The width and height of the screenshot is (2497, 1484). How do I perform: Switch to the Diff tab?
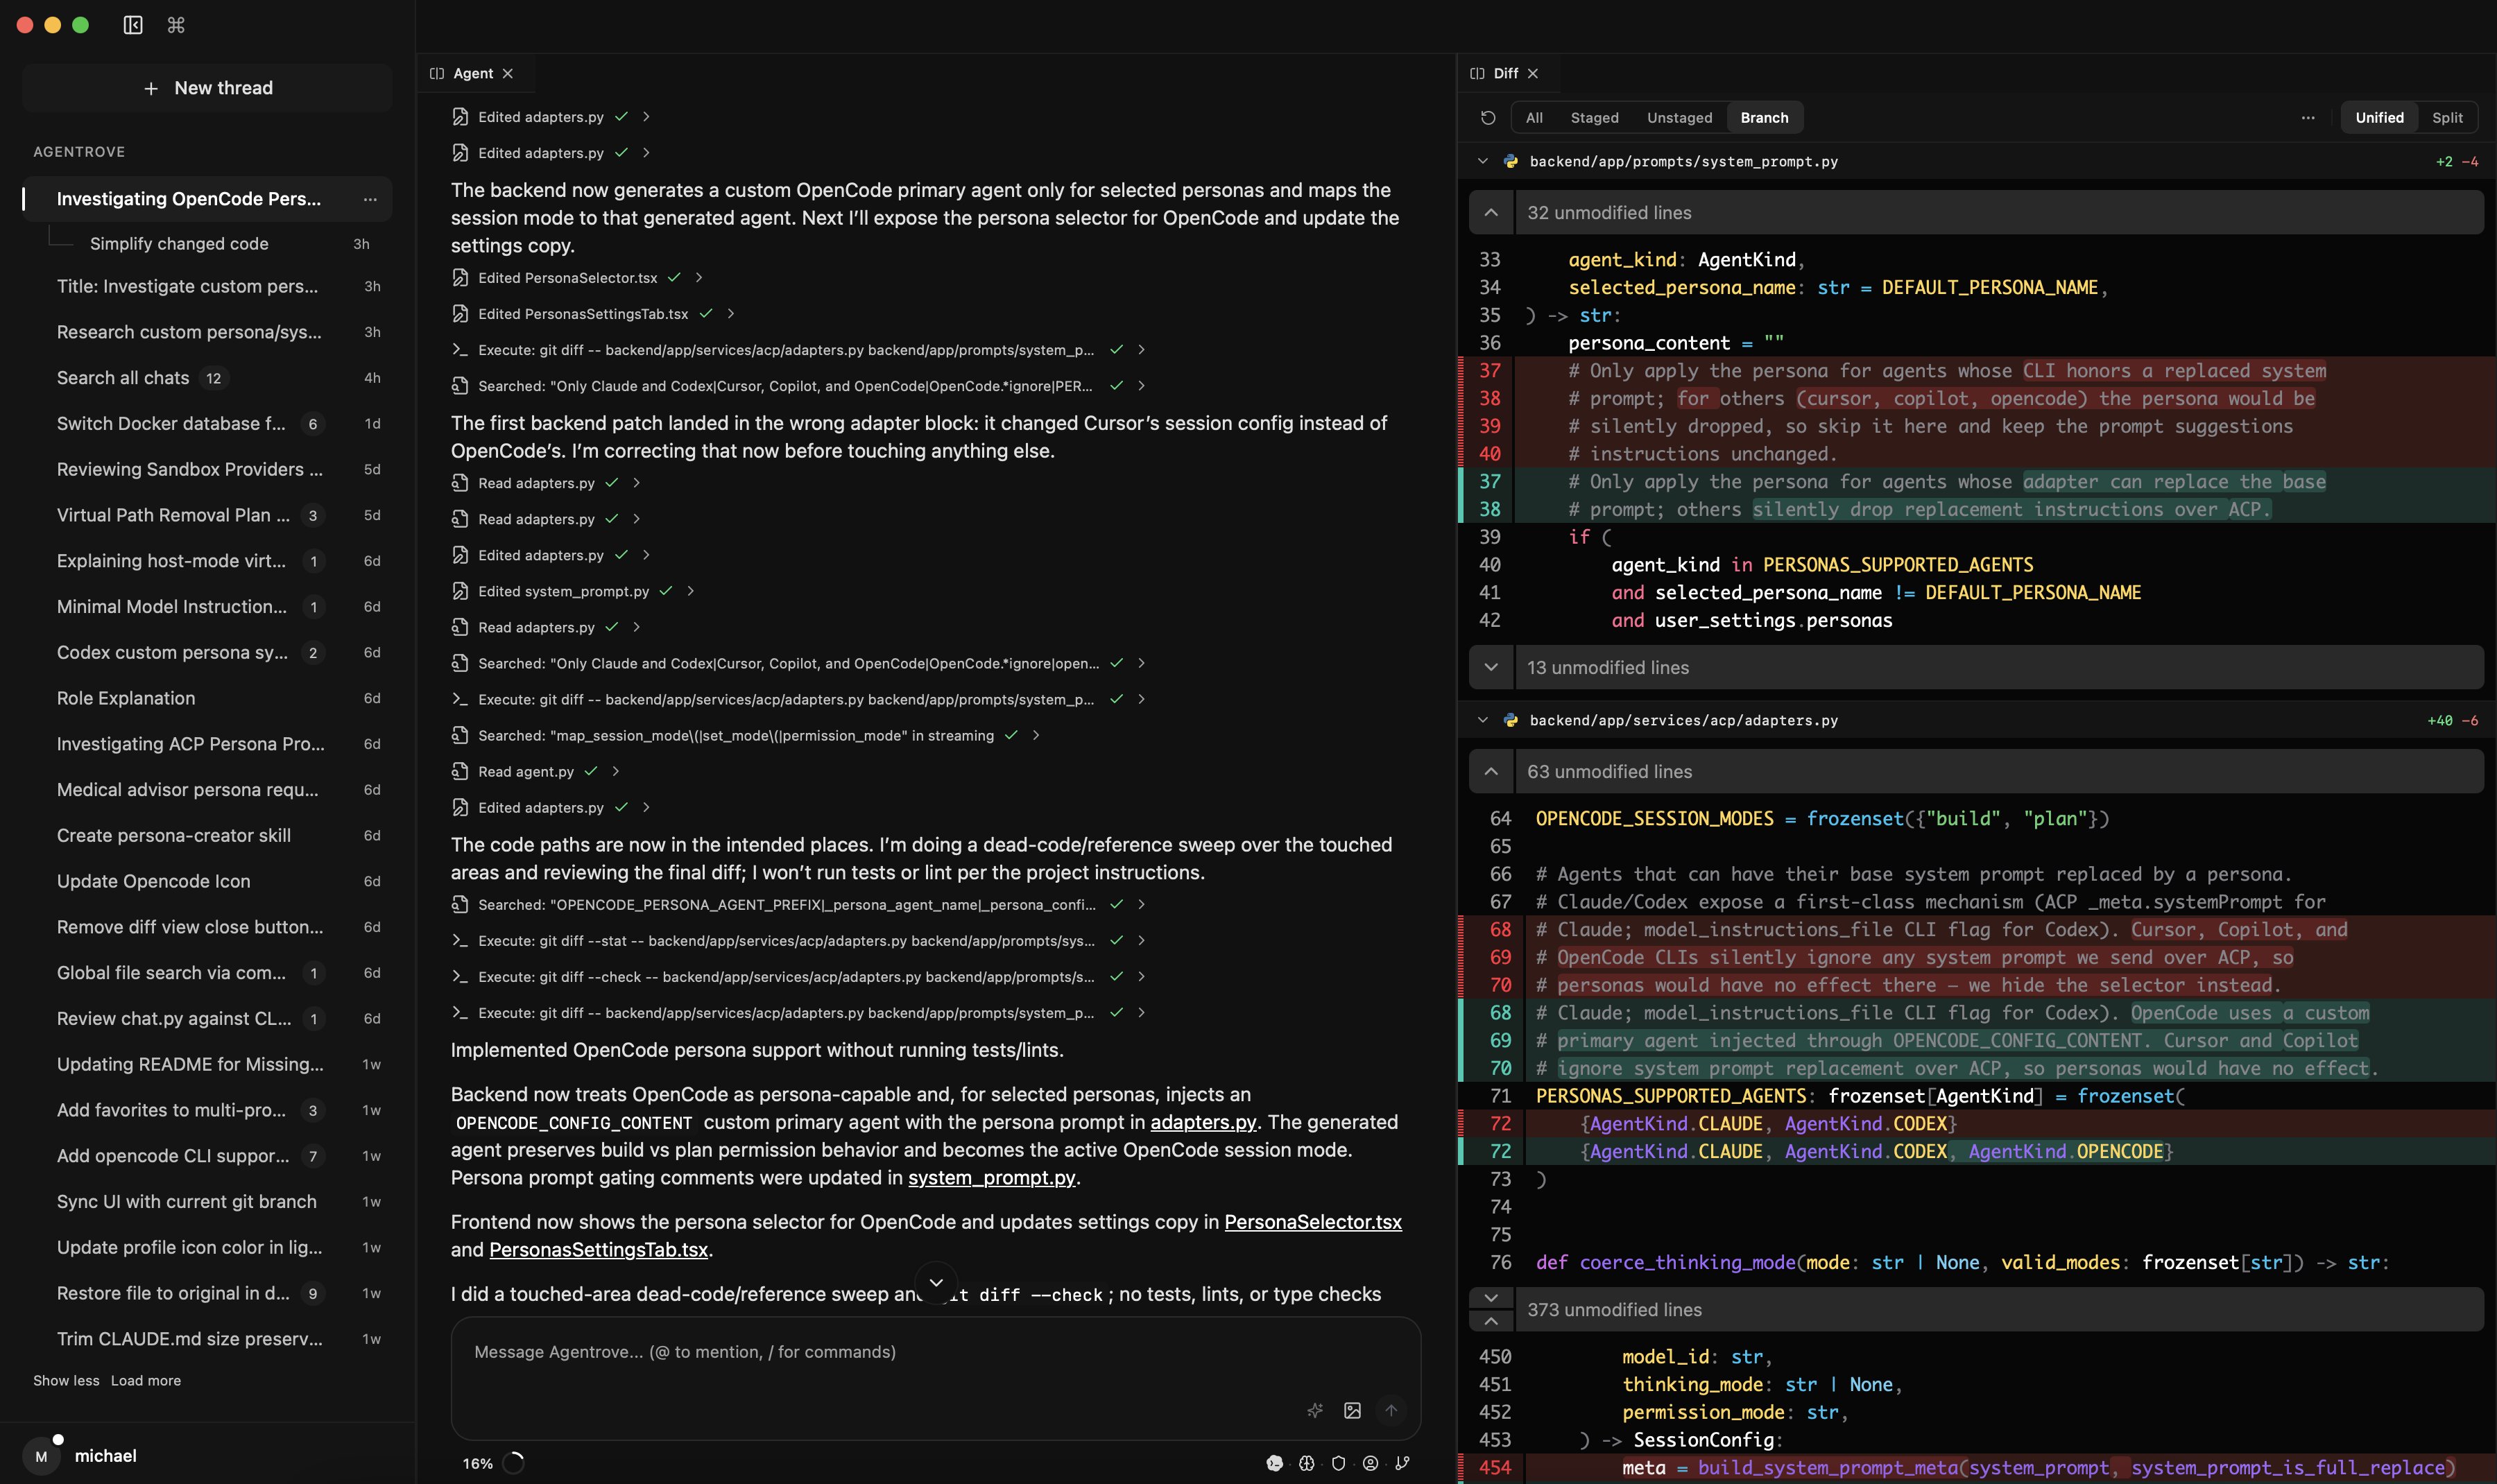tap(1505, 74)
